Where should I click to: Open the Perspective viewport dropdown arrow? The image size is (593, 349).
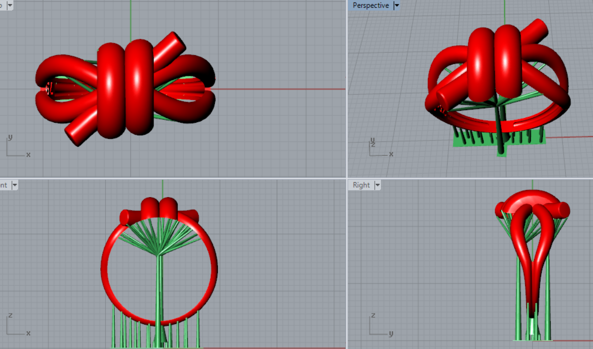click(x=396, y=5)
